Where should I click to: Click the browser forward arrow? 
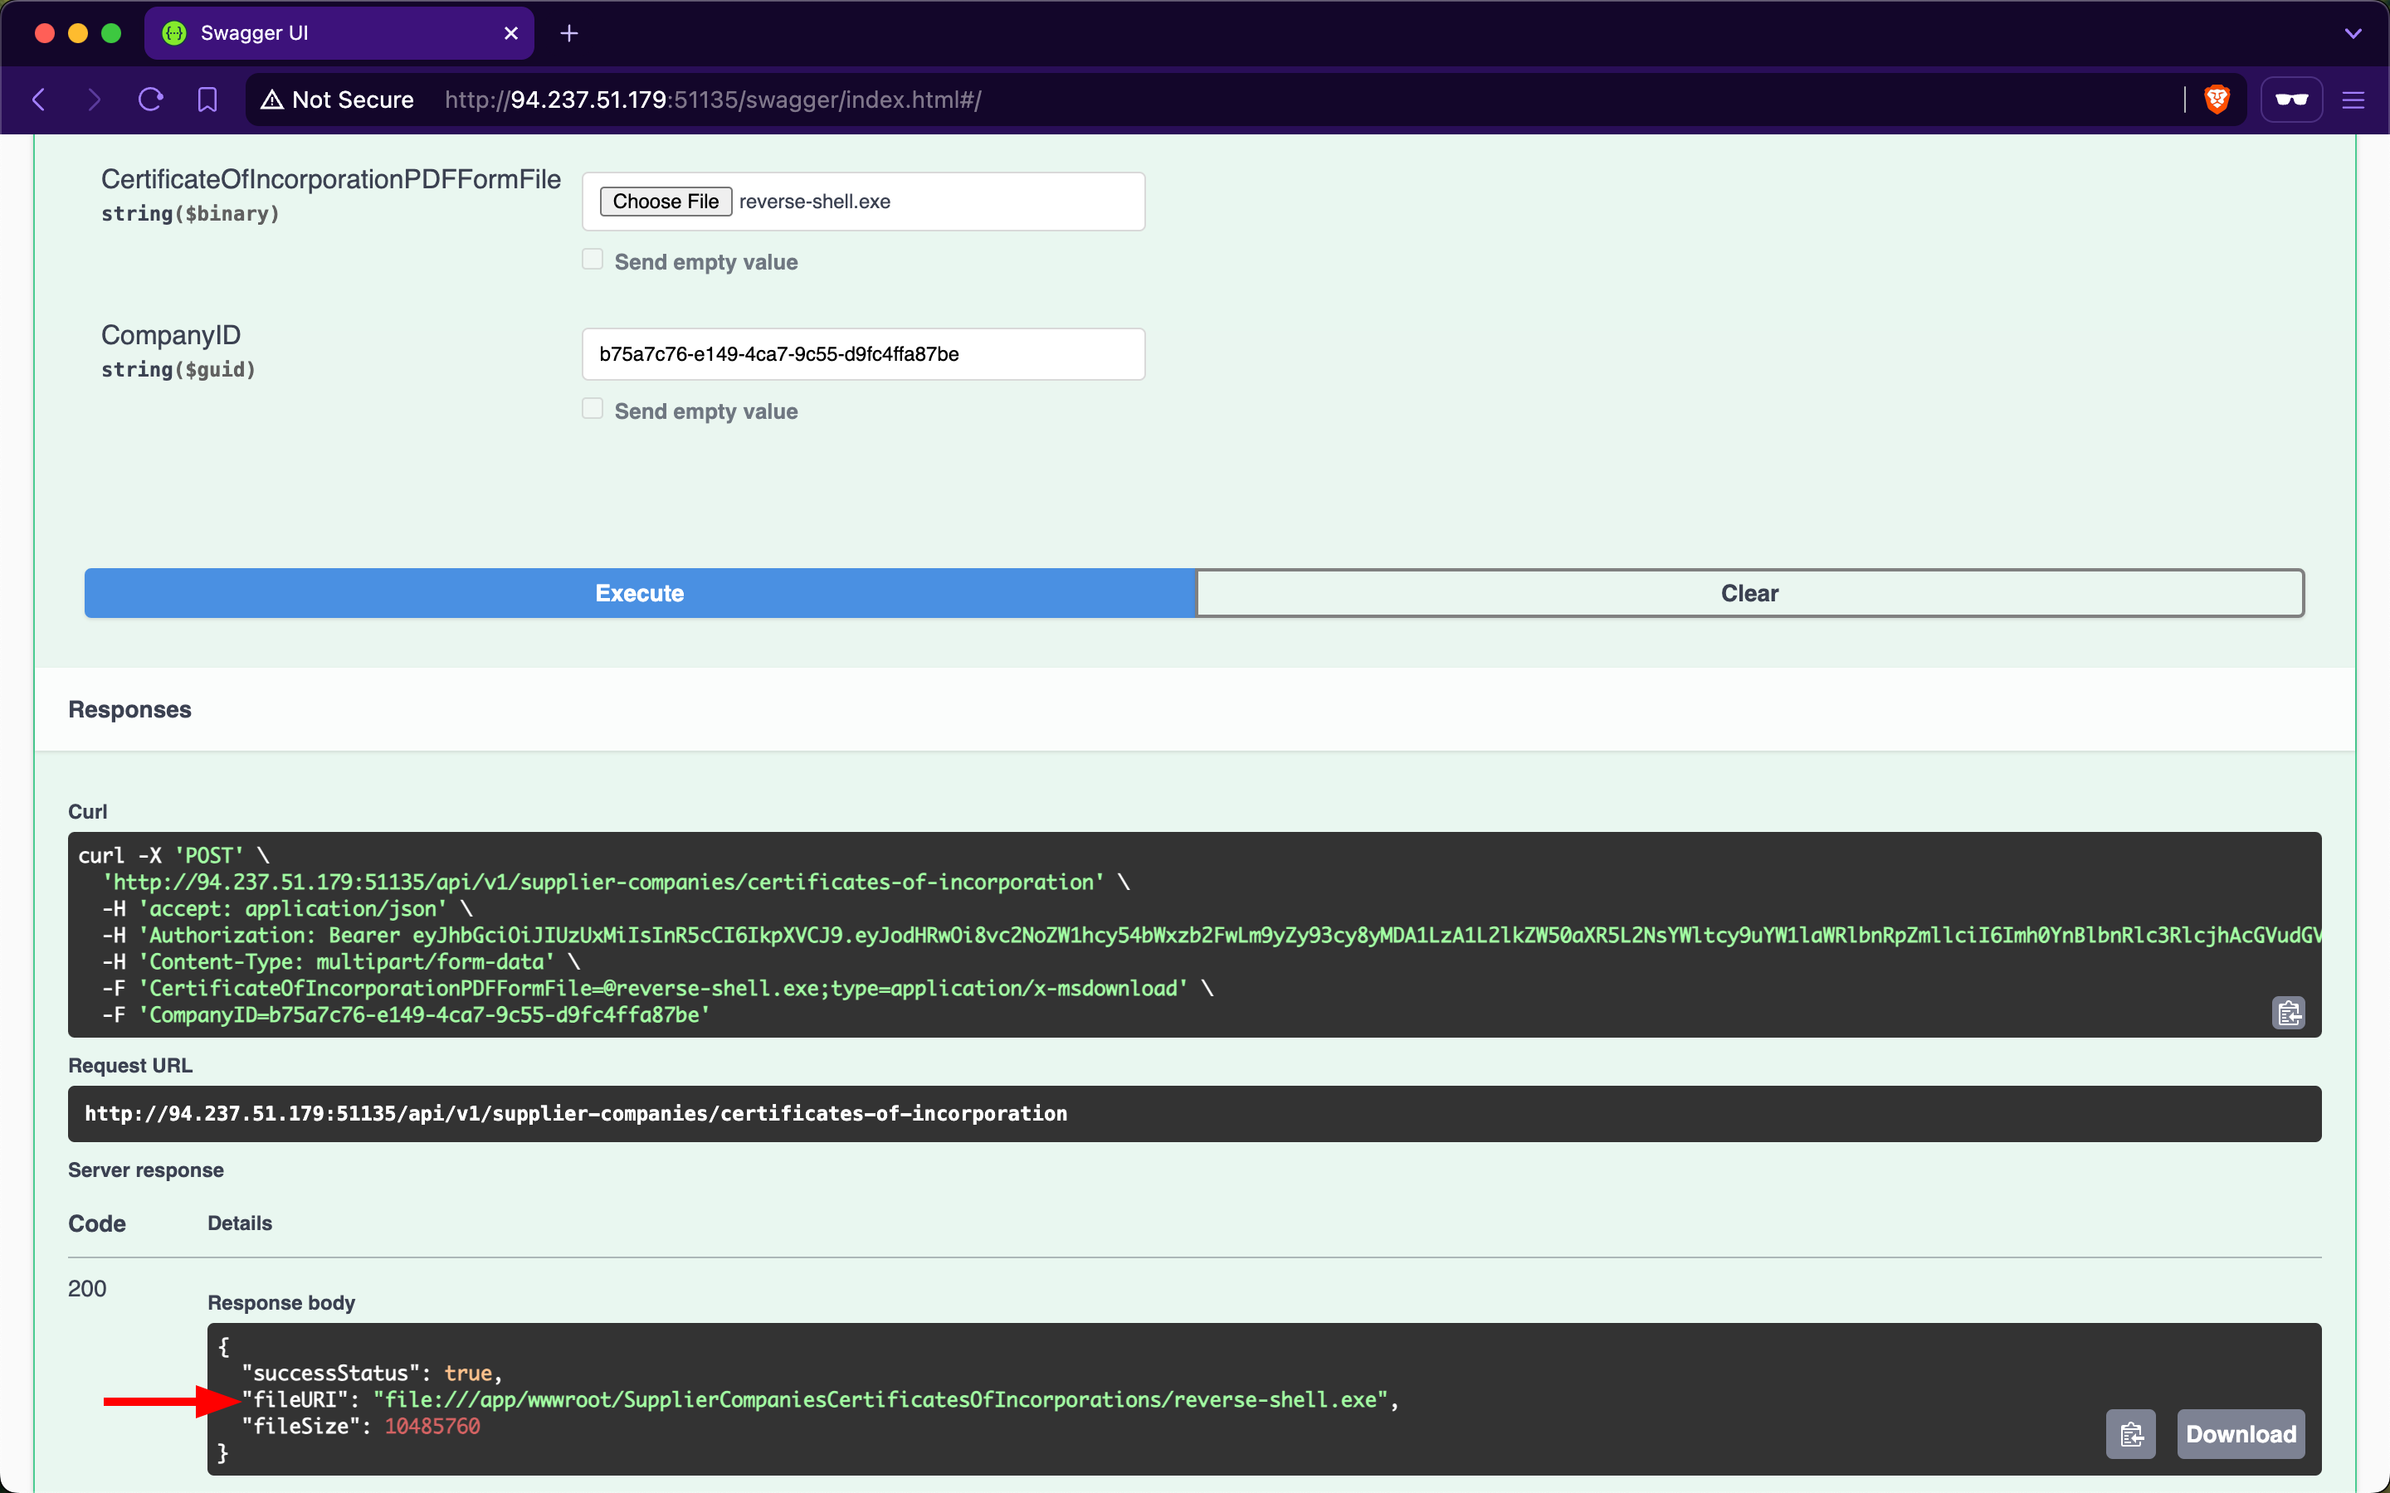coord(94,100)
